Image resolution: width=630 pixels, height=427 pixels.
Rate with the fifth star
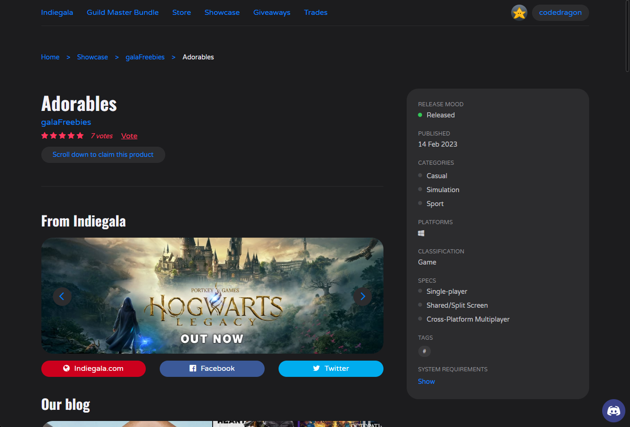coord(80,136)
